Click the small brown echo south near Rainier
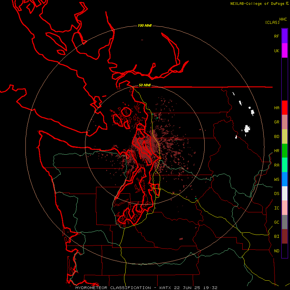 [x=181, y=239]
